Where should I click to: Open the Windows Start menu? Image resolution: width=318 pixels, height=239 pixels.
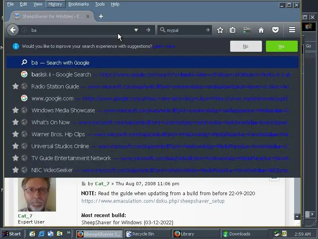(x=12, y=234)
